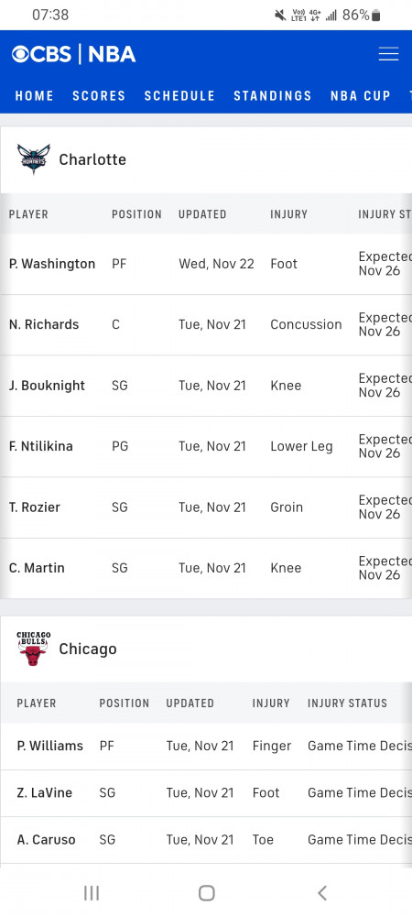The image size is (412, 916).
Task: Tap the Android home button icon
Action: click(207, 892)
